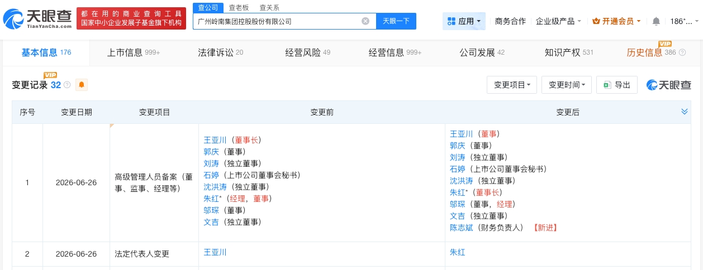Click the help question icon next to 32
Screen dimensions: 703x270
pos(67,85)
